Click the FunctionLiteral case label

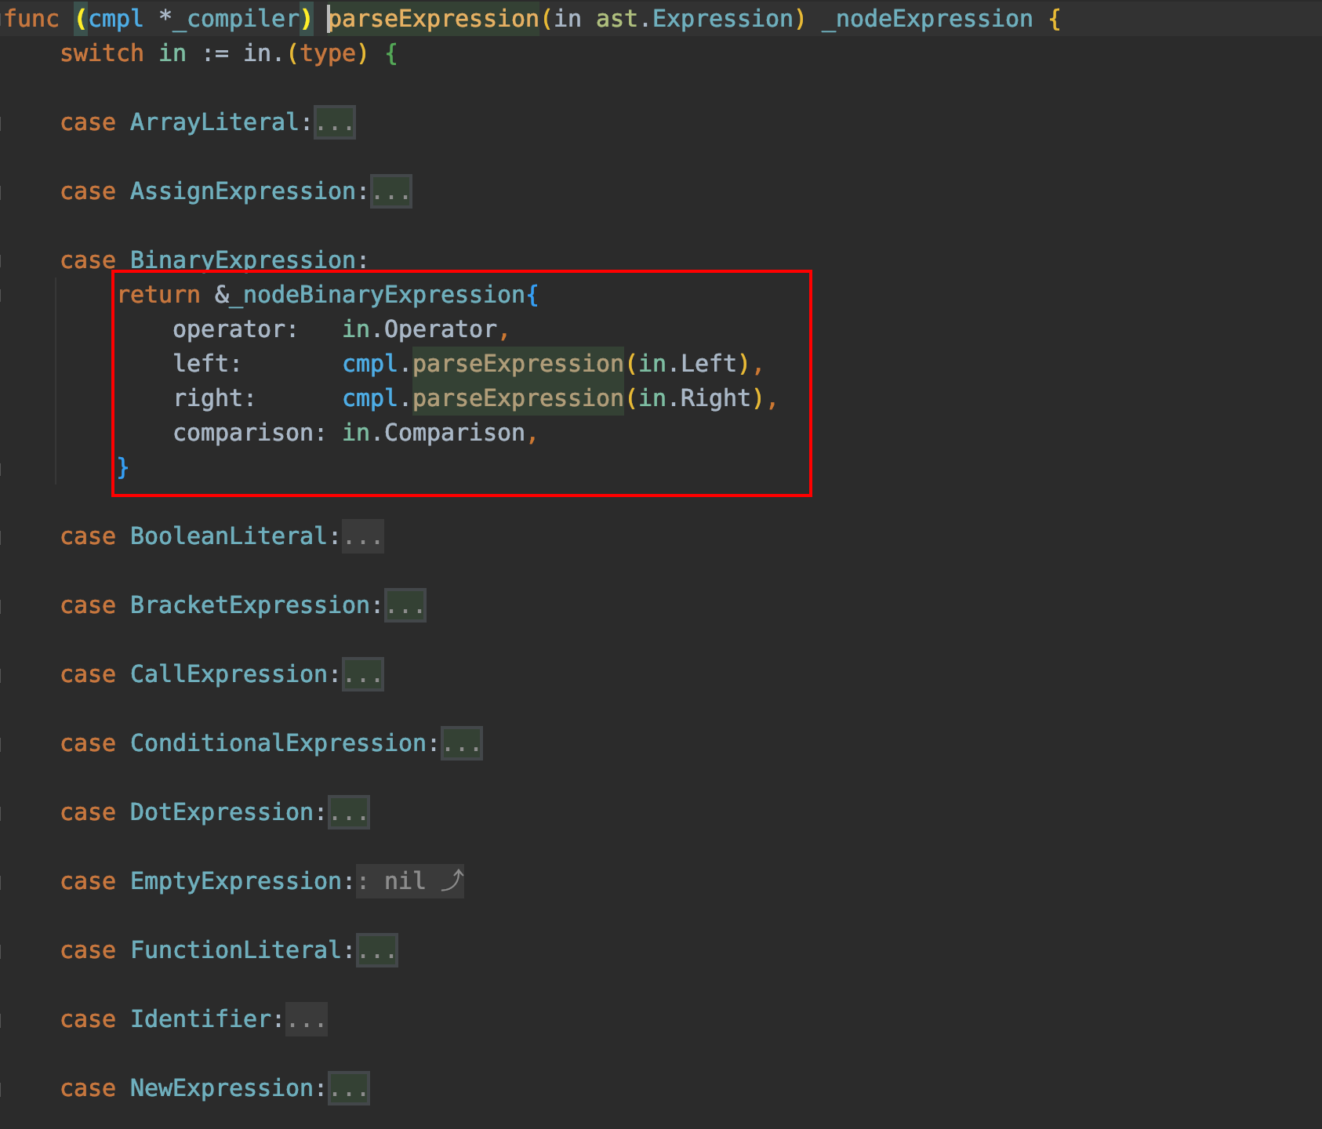coord(236,950)
